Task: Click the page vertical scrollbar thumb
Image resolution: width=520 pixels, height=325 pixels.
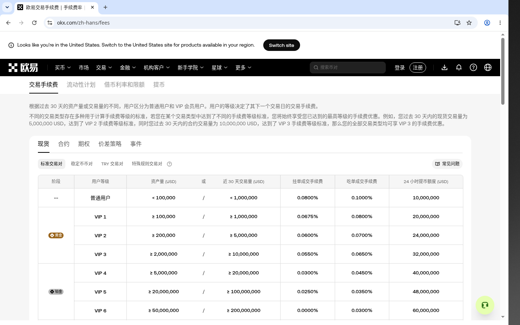Action: 503,71
